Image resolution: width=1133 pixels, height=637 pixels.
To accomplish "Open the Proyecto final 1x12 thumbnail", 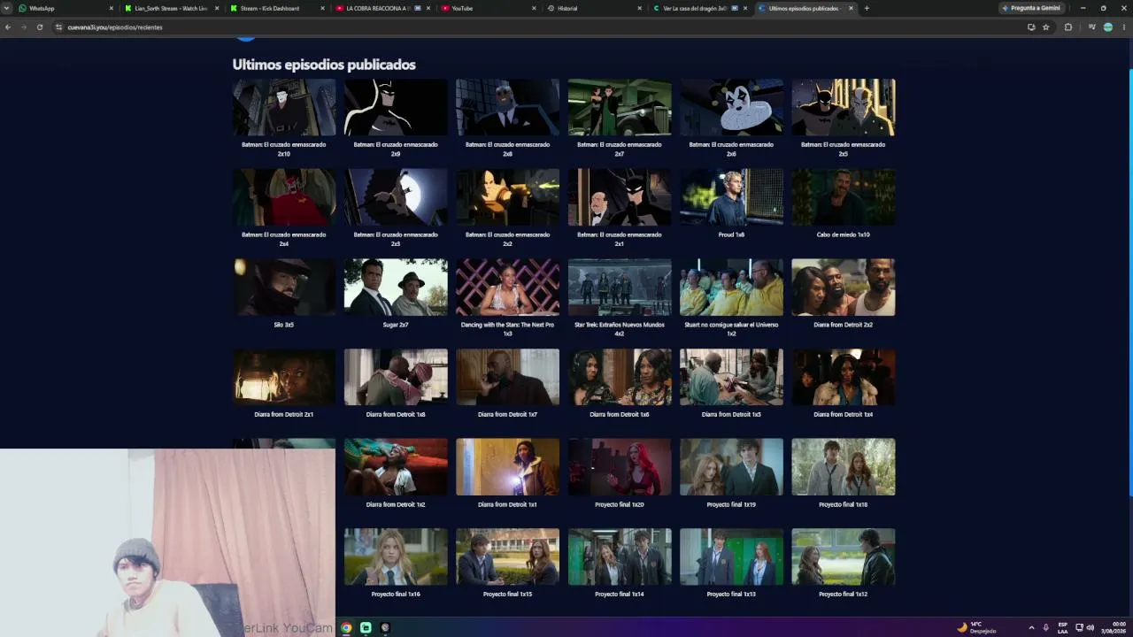I will (844, 557).
